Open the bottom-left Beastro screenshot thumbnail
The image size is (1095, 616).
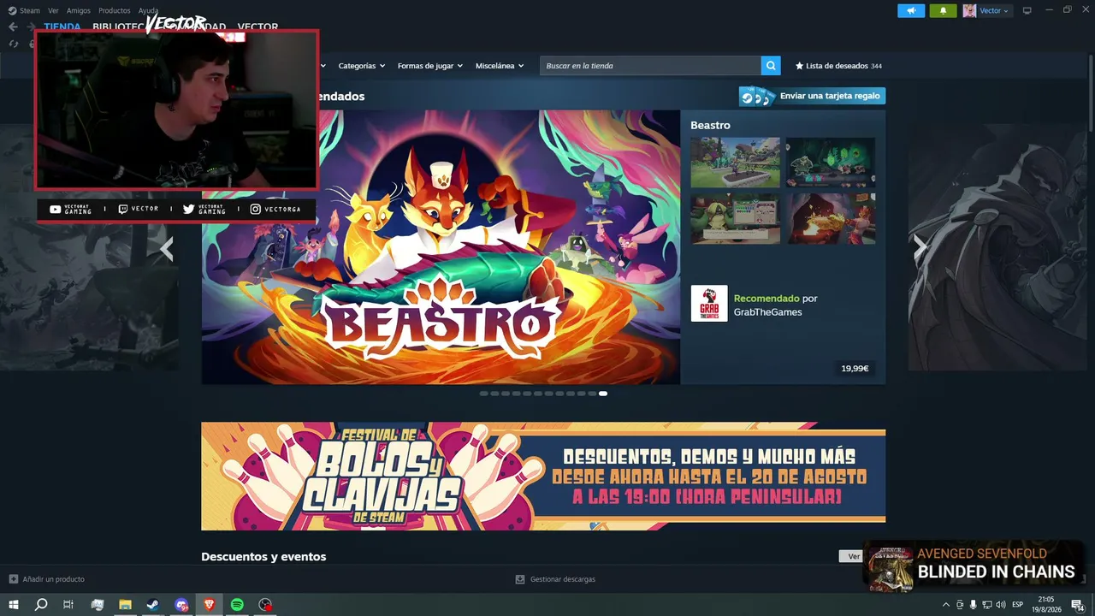736,219
